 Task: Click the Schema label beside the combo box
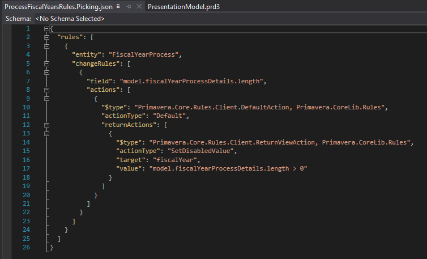(18, 19)
